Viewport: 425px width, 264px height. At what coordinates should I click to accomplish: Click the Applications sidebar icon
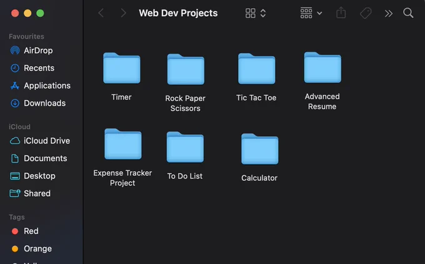pos(15,86)
